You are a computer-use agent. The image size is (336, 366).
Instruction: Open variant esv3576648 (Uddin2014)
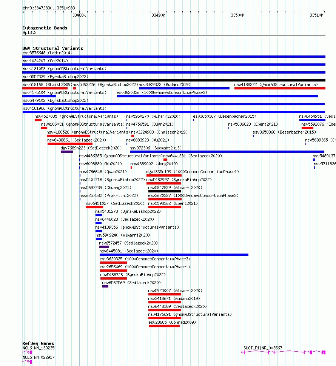(48, 53)
